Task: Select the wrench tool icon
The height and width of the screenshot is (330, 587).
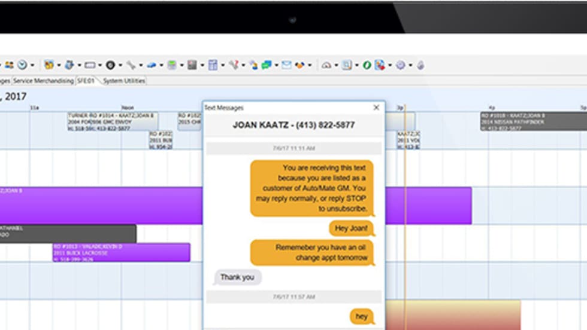Action: click(131, 65)
